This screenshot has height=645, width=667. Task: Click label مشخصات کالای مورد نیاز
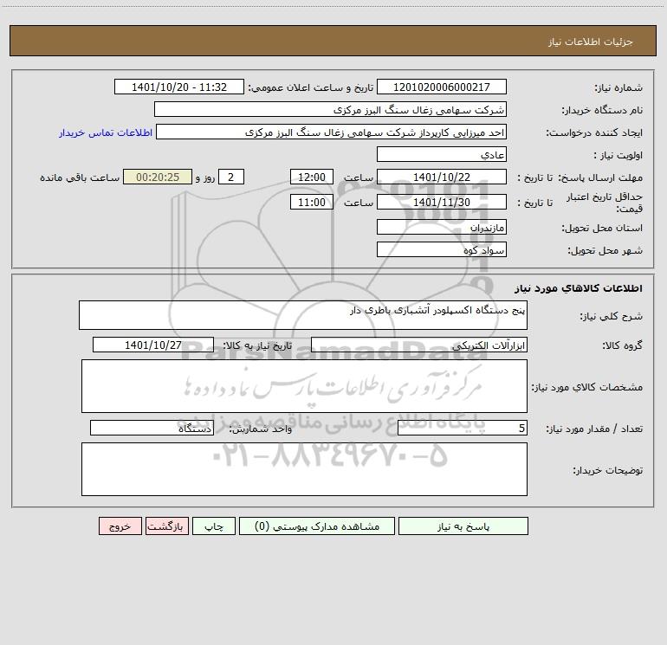pyautogui.click(x=587, y=387)
